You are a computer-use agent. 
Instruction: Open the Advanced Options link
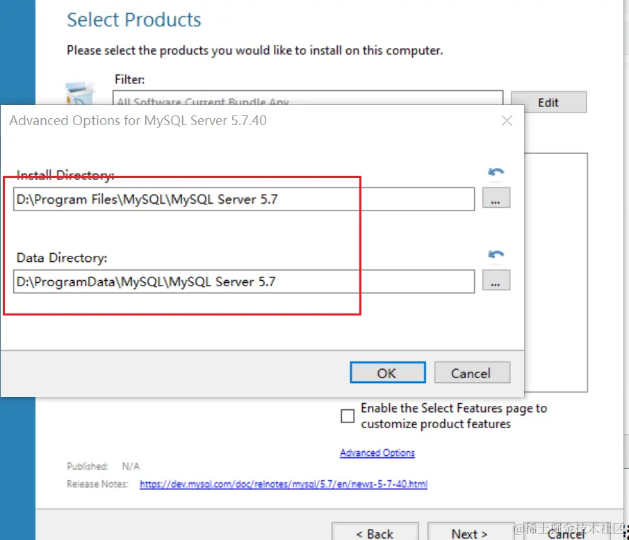coord(377,452)
